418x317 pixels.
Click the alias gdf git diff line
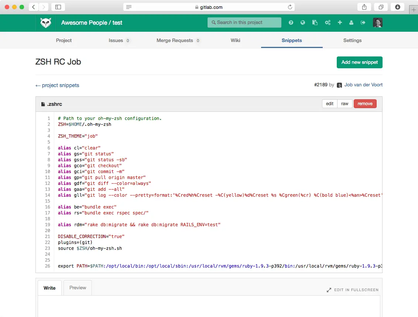(x=104, y=183)
